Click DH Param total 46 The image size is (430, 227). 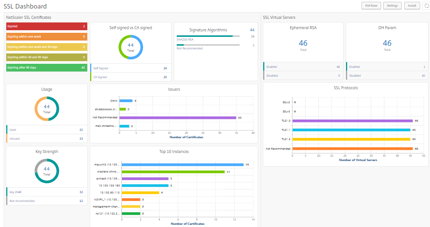point(387,43)
